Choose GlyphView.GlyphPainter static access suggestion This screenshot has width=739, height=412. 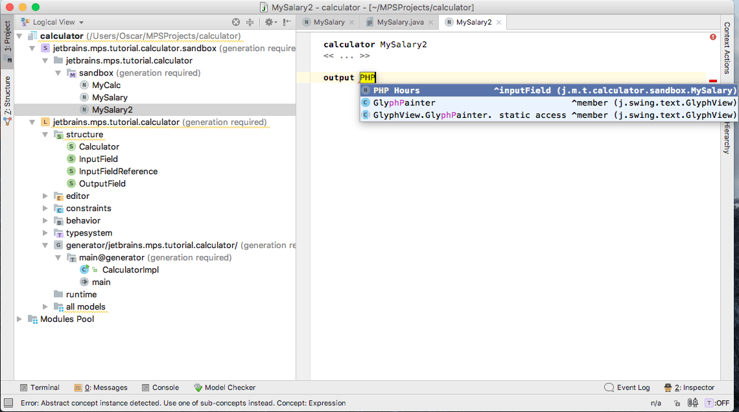pyautogui.click(x=548, y=115)
